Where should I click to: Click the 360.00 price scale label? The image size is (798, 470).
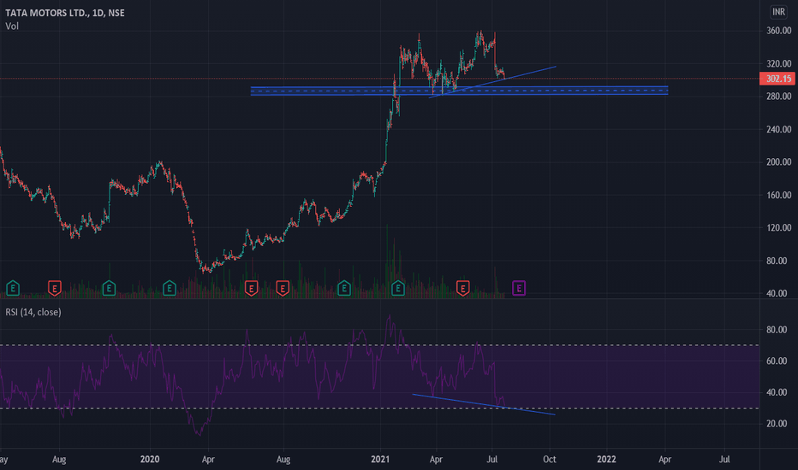(x=778, y=31)
